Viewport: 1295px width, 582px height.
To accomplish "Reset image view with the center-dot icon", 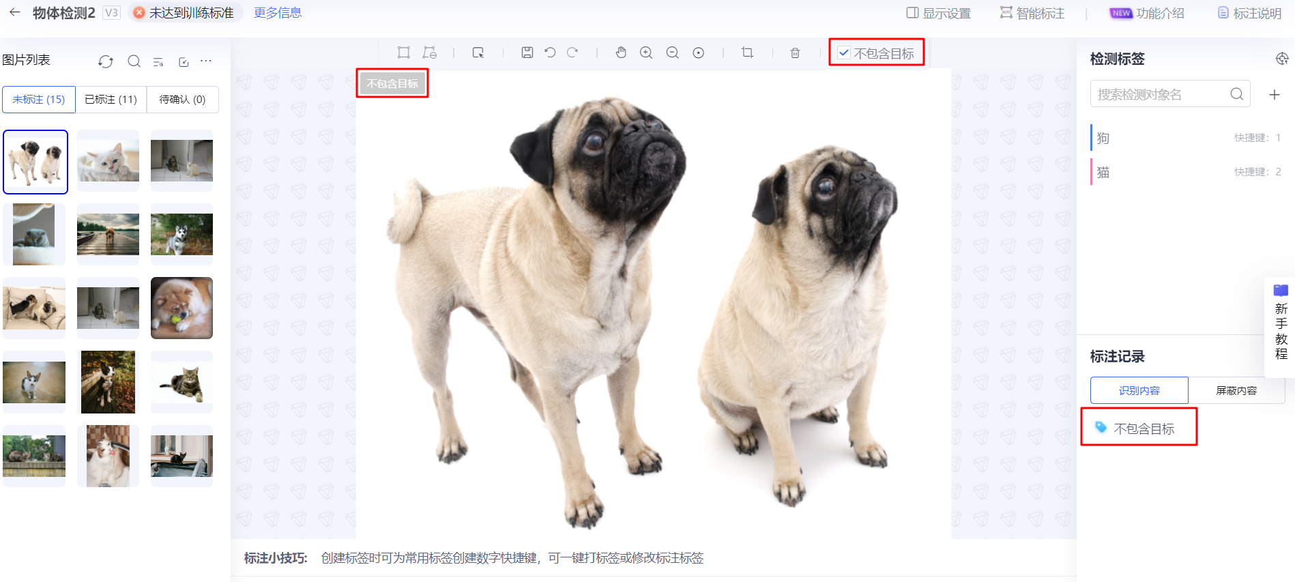I will (x=699, y=53).
